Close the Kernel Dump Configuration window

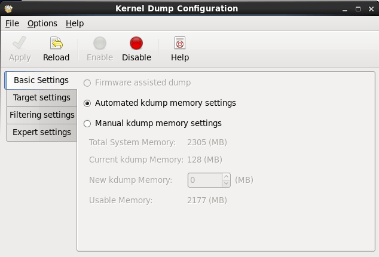click(x=370, y=9)
